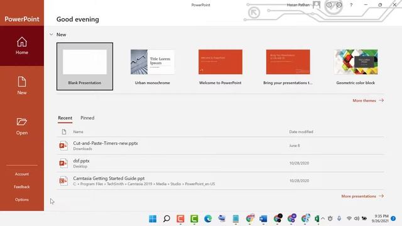The image size is (402, 226).
Task: Open Account settings in sidebar
Action: (x=22, y=174)
